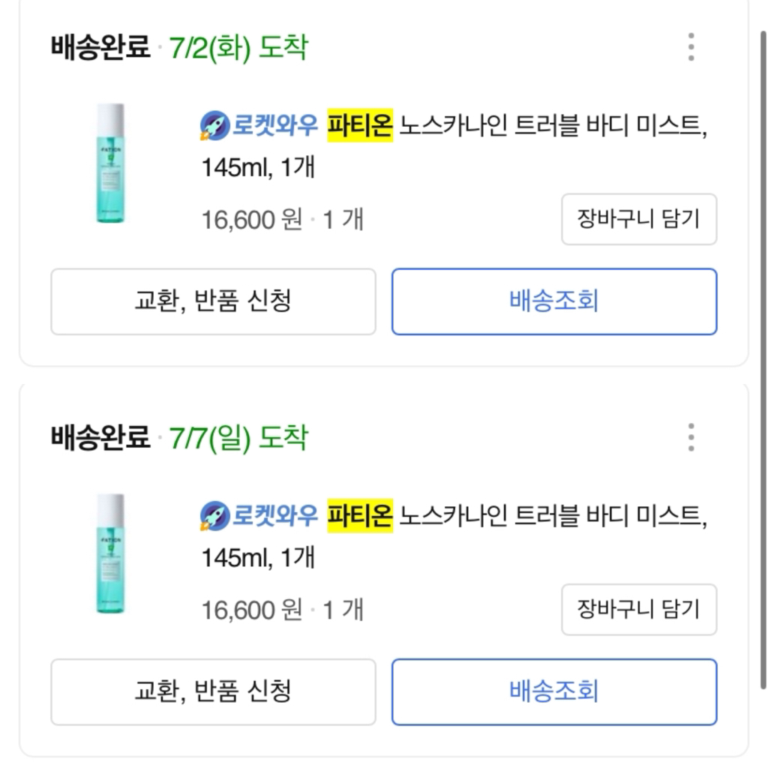Click the Rocket Wow badge in 7/7 order
Image resolution: width=768 pixels, height=768 pixels.
click(x=259, y=516)
